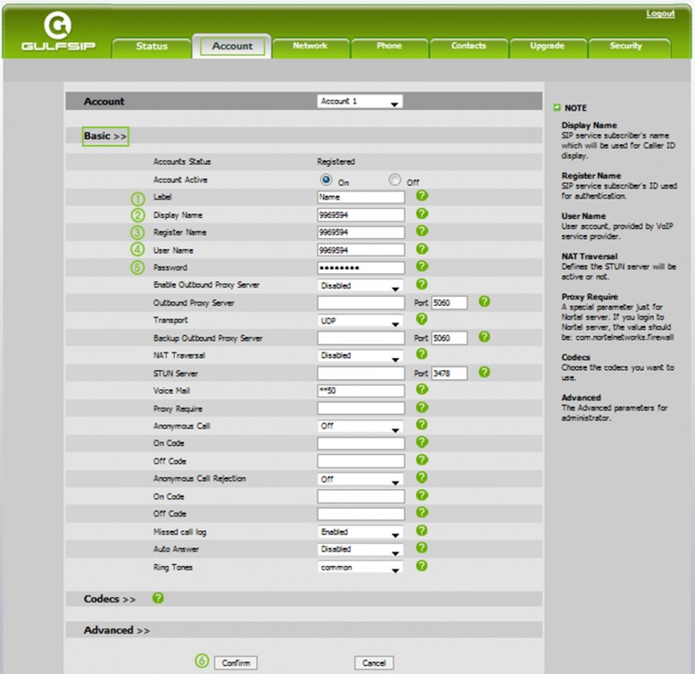Go to the Network tab
Image resolution: width=695 pixels, height=674 pixels.
coord(310,47)
